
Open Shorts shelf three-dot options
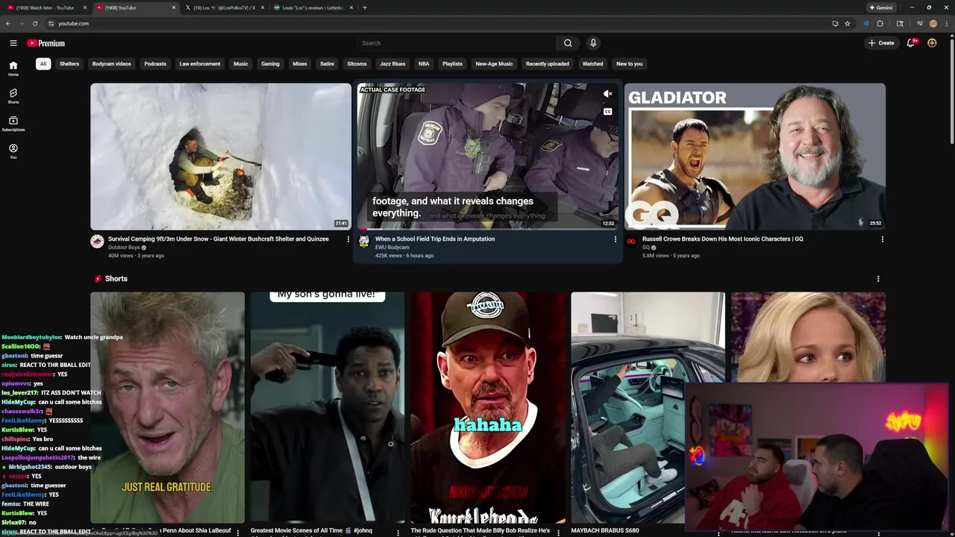[878, 279]
